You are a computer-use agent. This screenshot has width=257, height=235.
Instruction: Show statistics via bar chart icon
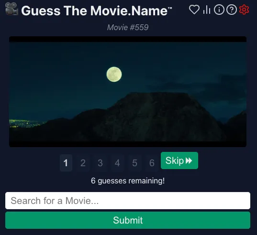[207, 10]
